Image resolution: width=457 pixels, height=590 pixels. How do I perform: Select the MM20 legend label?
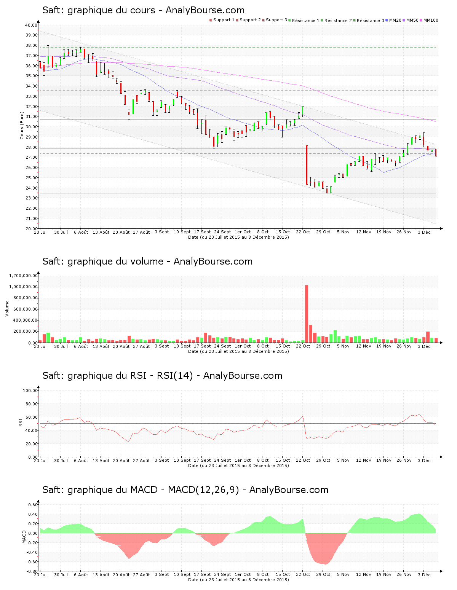click(395, 20)
